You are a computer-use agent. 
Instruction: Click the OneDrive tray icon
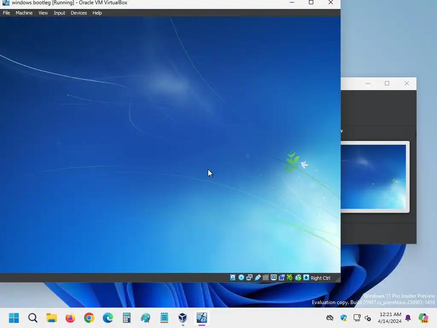click(x=330, y=318)
